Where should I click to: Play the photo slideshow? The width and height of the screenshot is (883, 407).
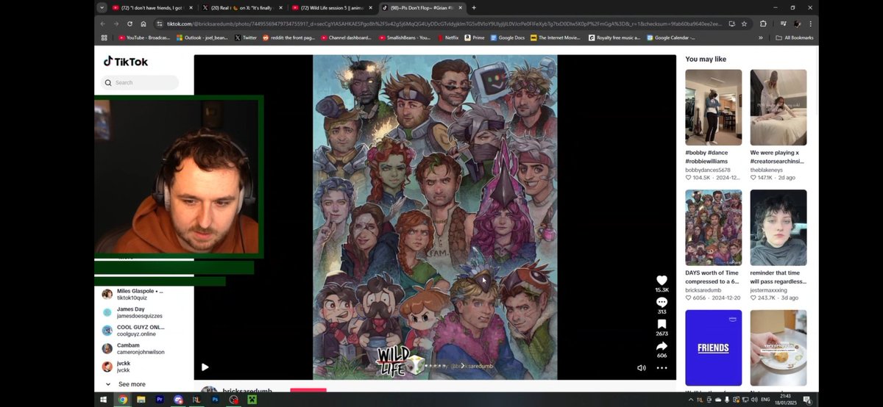tap(205, 367)
